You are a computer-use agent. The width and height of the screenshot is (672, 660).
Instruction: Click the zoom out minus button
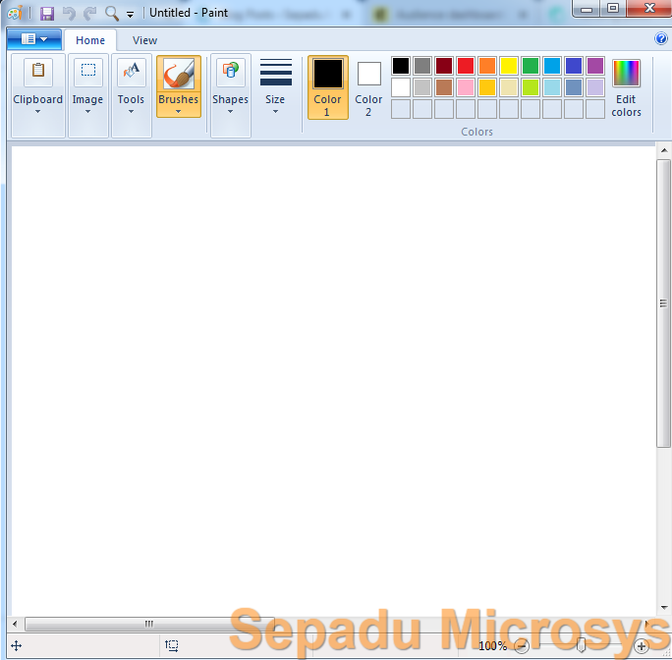[521, 646]
